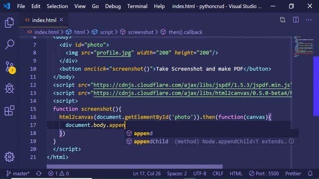Open the Selection menu
The height and width of the screenshot is (179, 319).
pyautogui.click(x=57, y=6)
